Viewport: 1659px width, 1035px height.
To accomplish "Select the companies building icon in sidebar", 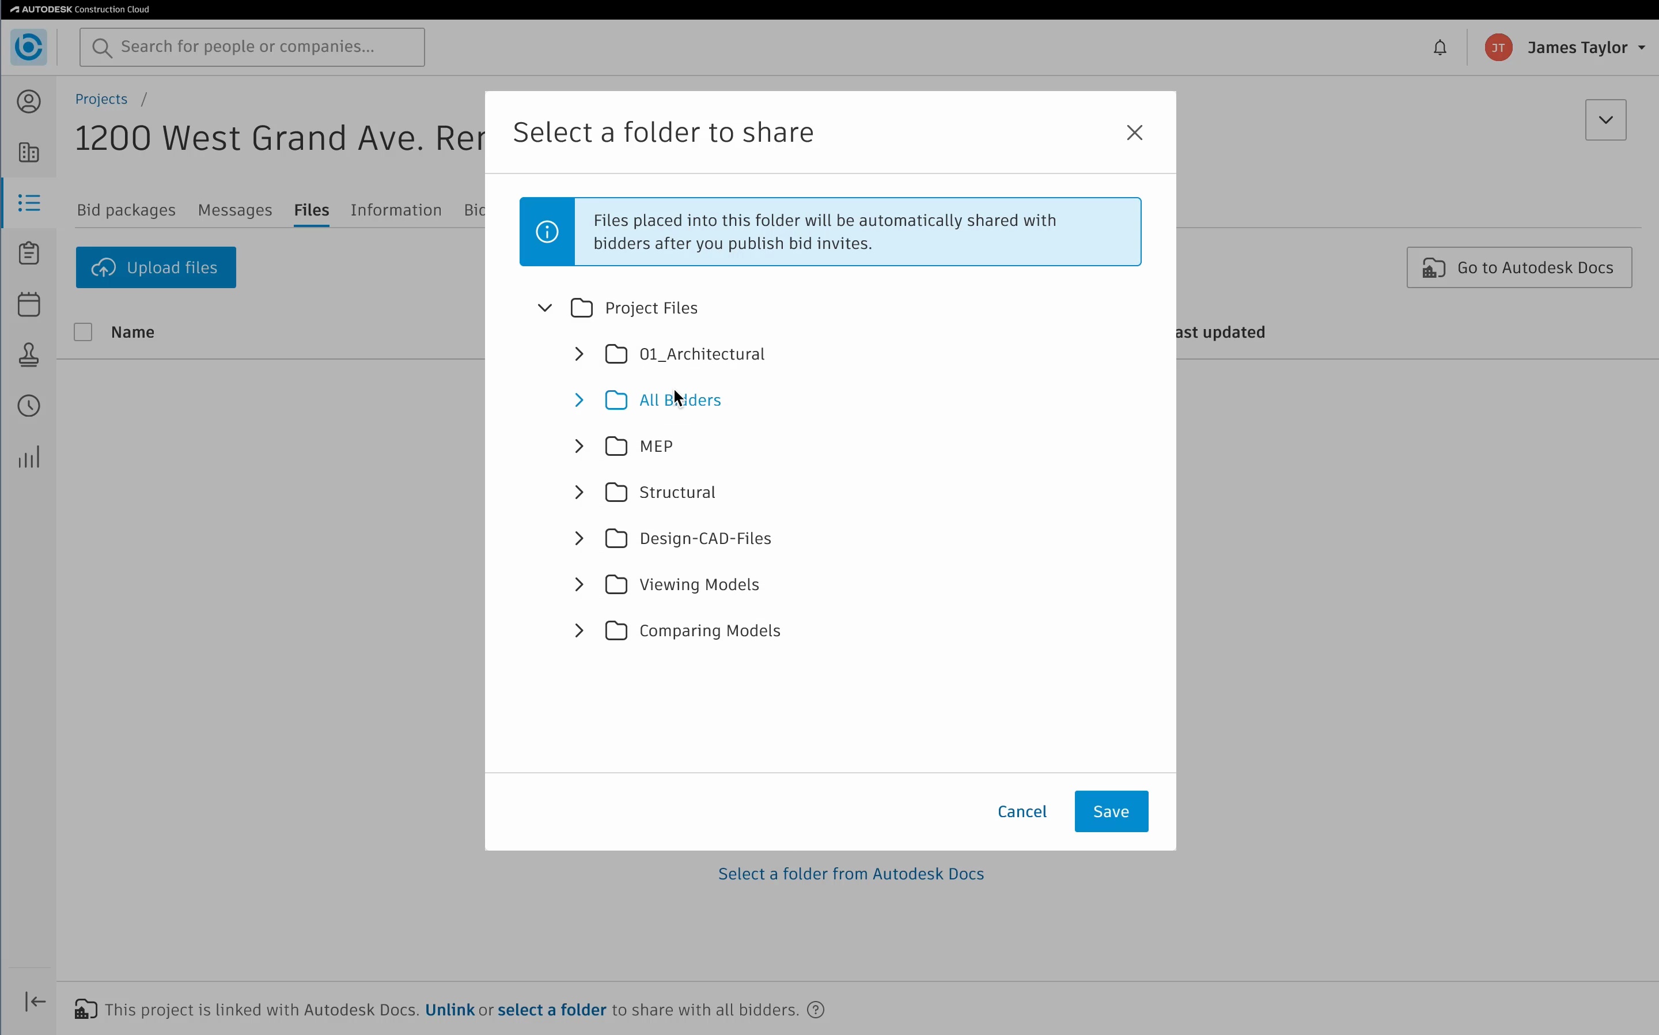I will (x=28, y=153).
